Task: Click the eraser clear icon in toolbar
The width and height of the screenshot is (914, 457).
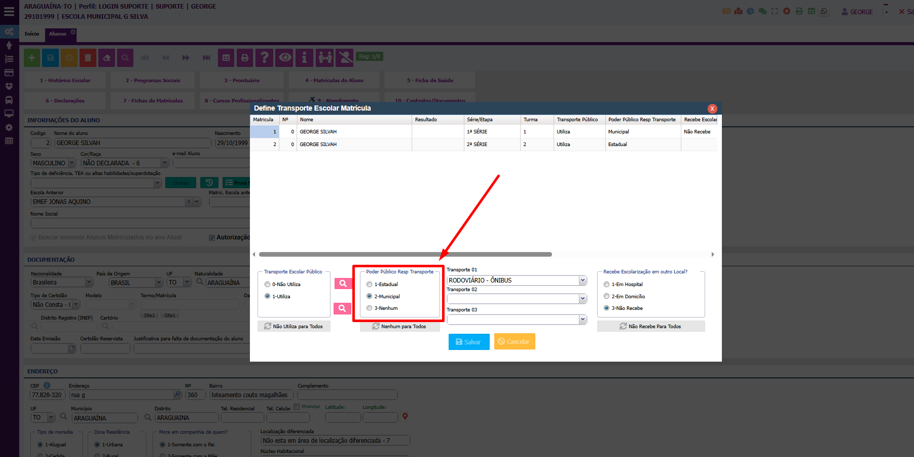Action: (106, 58)
